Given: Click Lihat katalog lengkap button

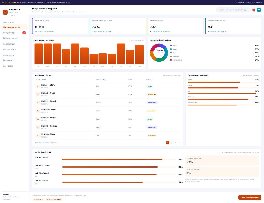Looking at the screenshot, I should point(250,197).
